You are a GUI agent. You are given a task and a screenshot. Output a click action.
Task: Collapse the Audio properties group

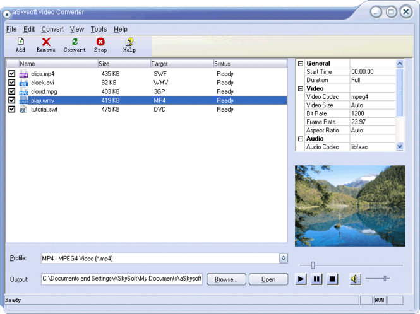pos(301,139)
